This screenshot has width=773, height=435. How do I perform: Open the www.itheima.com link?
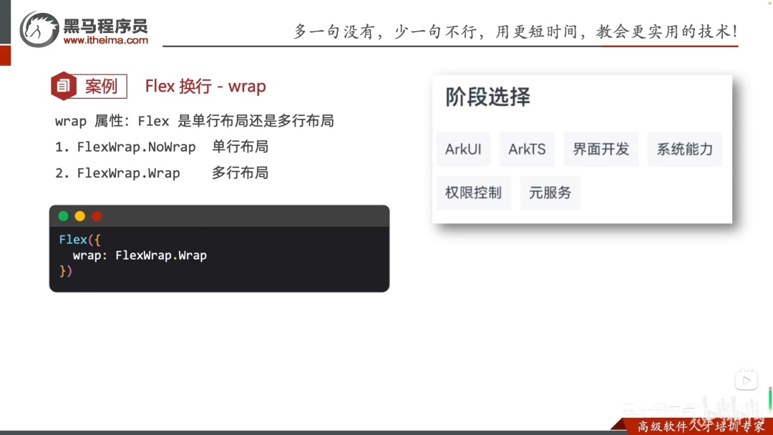point(105,40)
